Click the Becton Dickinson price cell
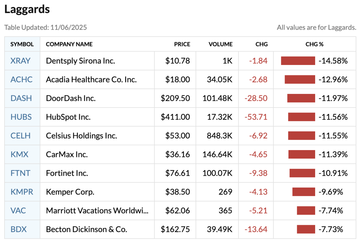The image size is (360, 244). [175, 229]
